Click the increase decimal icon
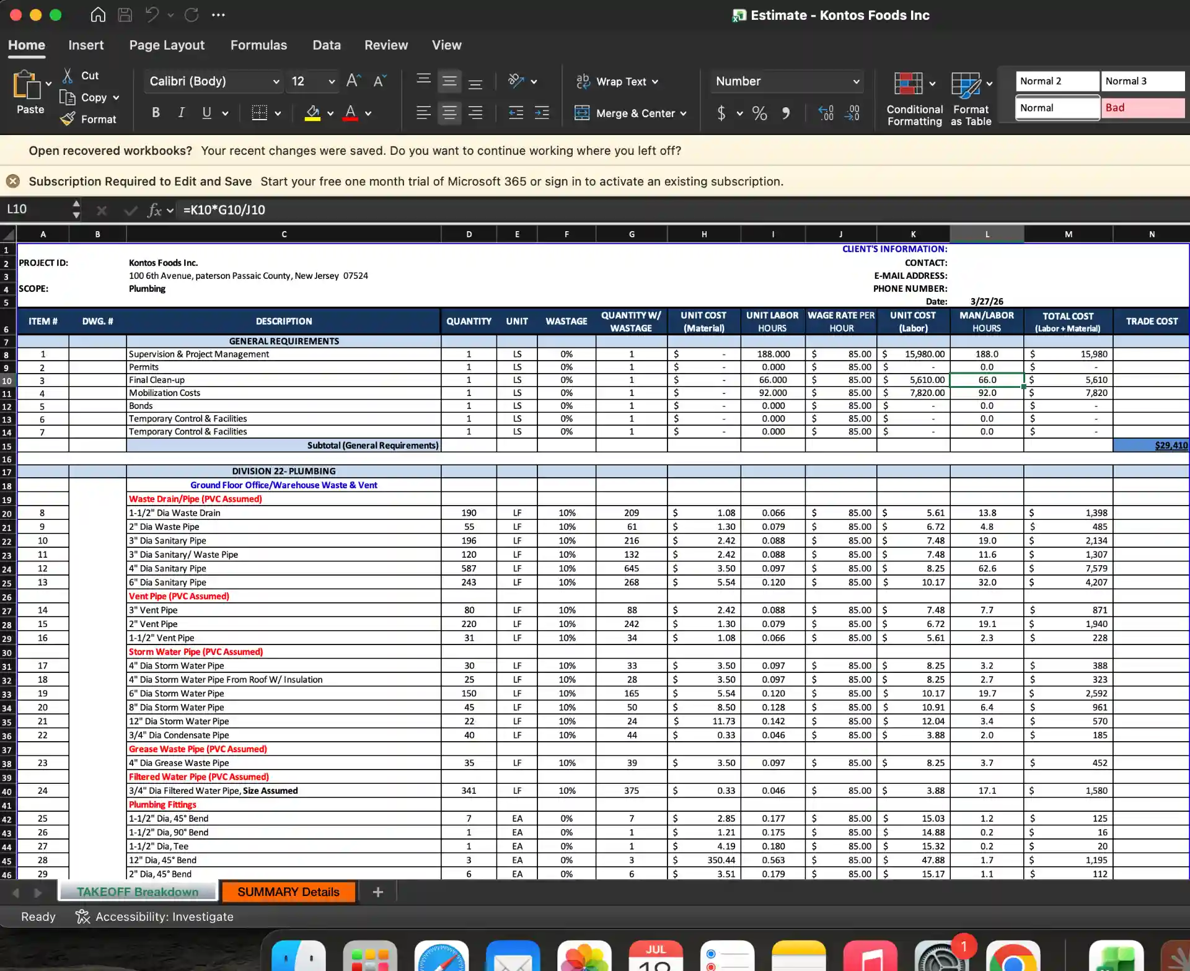The height and width of the screenshot is (971, 1190). click(826, 113)
